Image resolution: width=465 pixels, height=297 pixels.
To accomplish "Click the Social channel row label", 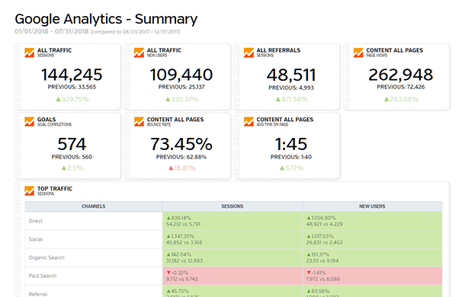I will [x=36, y=239].
